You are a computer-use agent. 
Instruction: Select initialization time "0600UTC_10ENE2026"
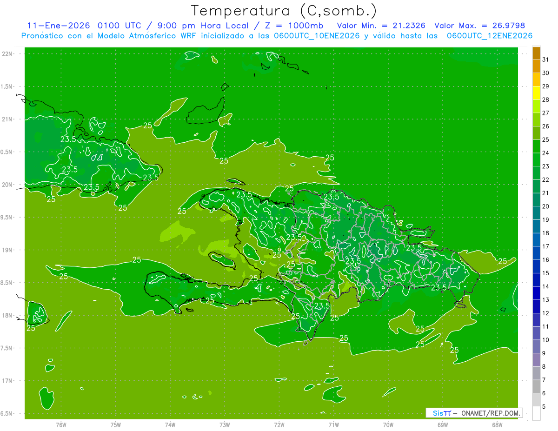(316, 36)
